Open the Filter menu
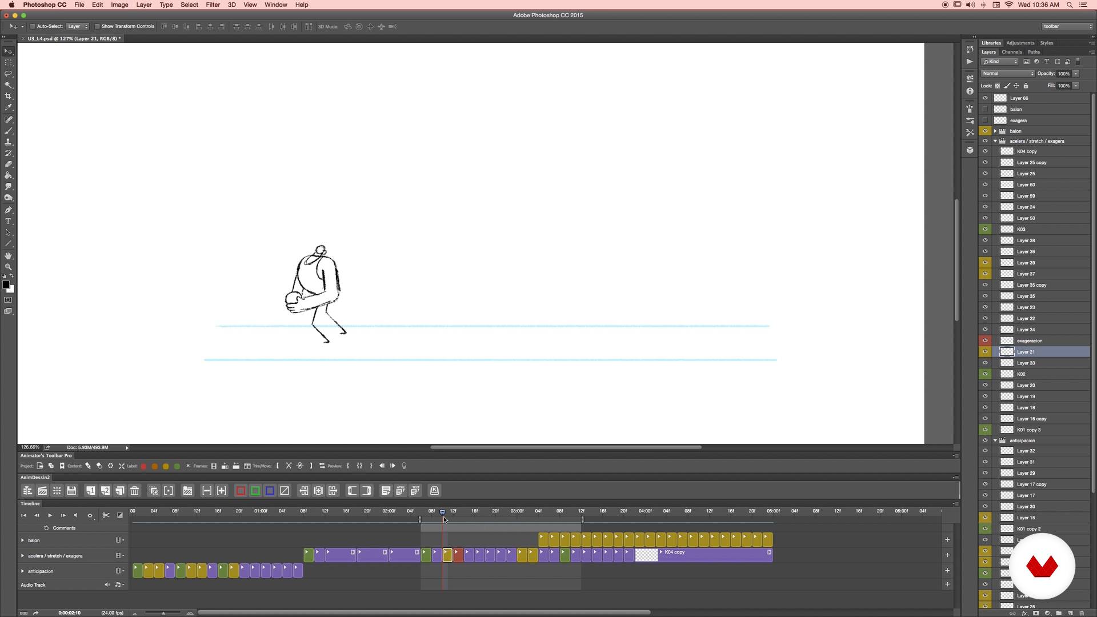 pos(213,5)
